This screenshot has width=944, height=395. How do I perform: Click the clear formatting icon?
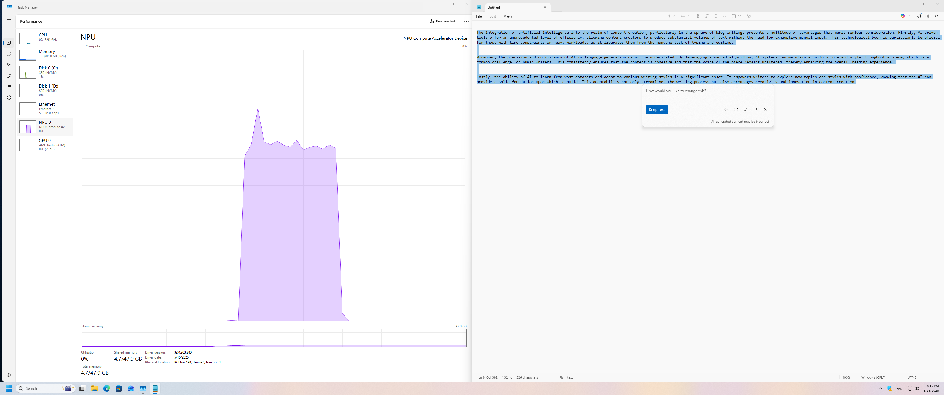748,16
